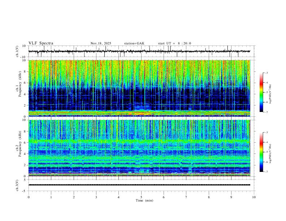
Task: Click the 'ch.3(V)' axis label
Action: coord(17,185)
